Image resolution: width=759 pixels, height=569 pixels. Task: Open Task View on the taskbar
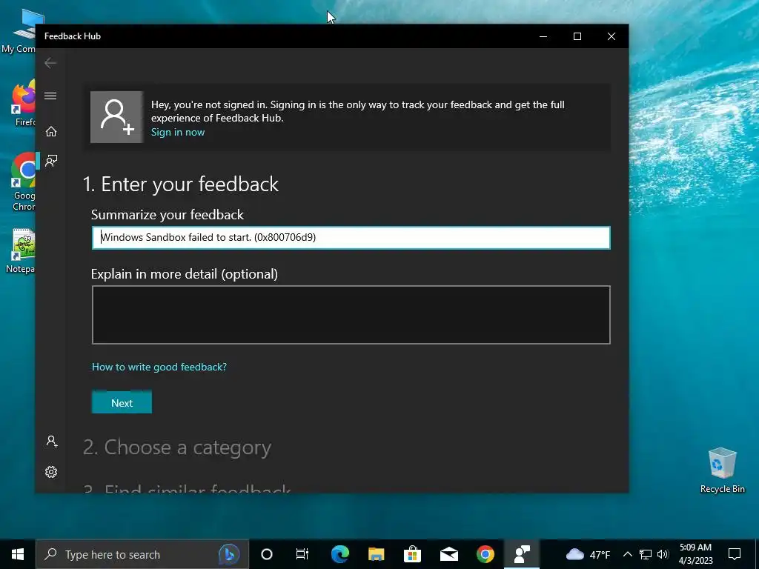(x=302, y=554)
